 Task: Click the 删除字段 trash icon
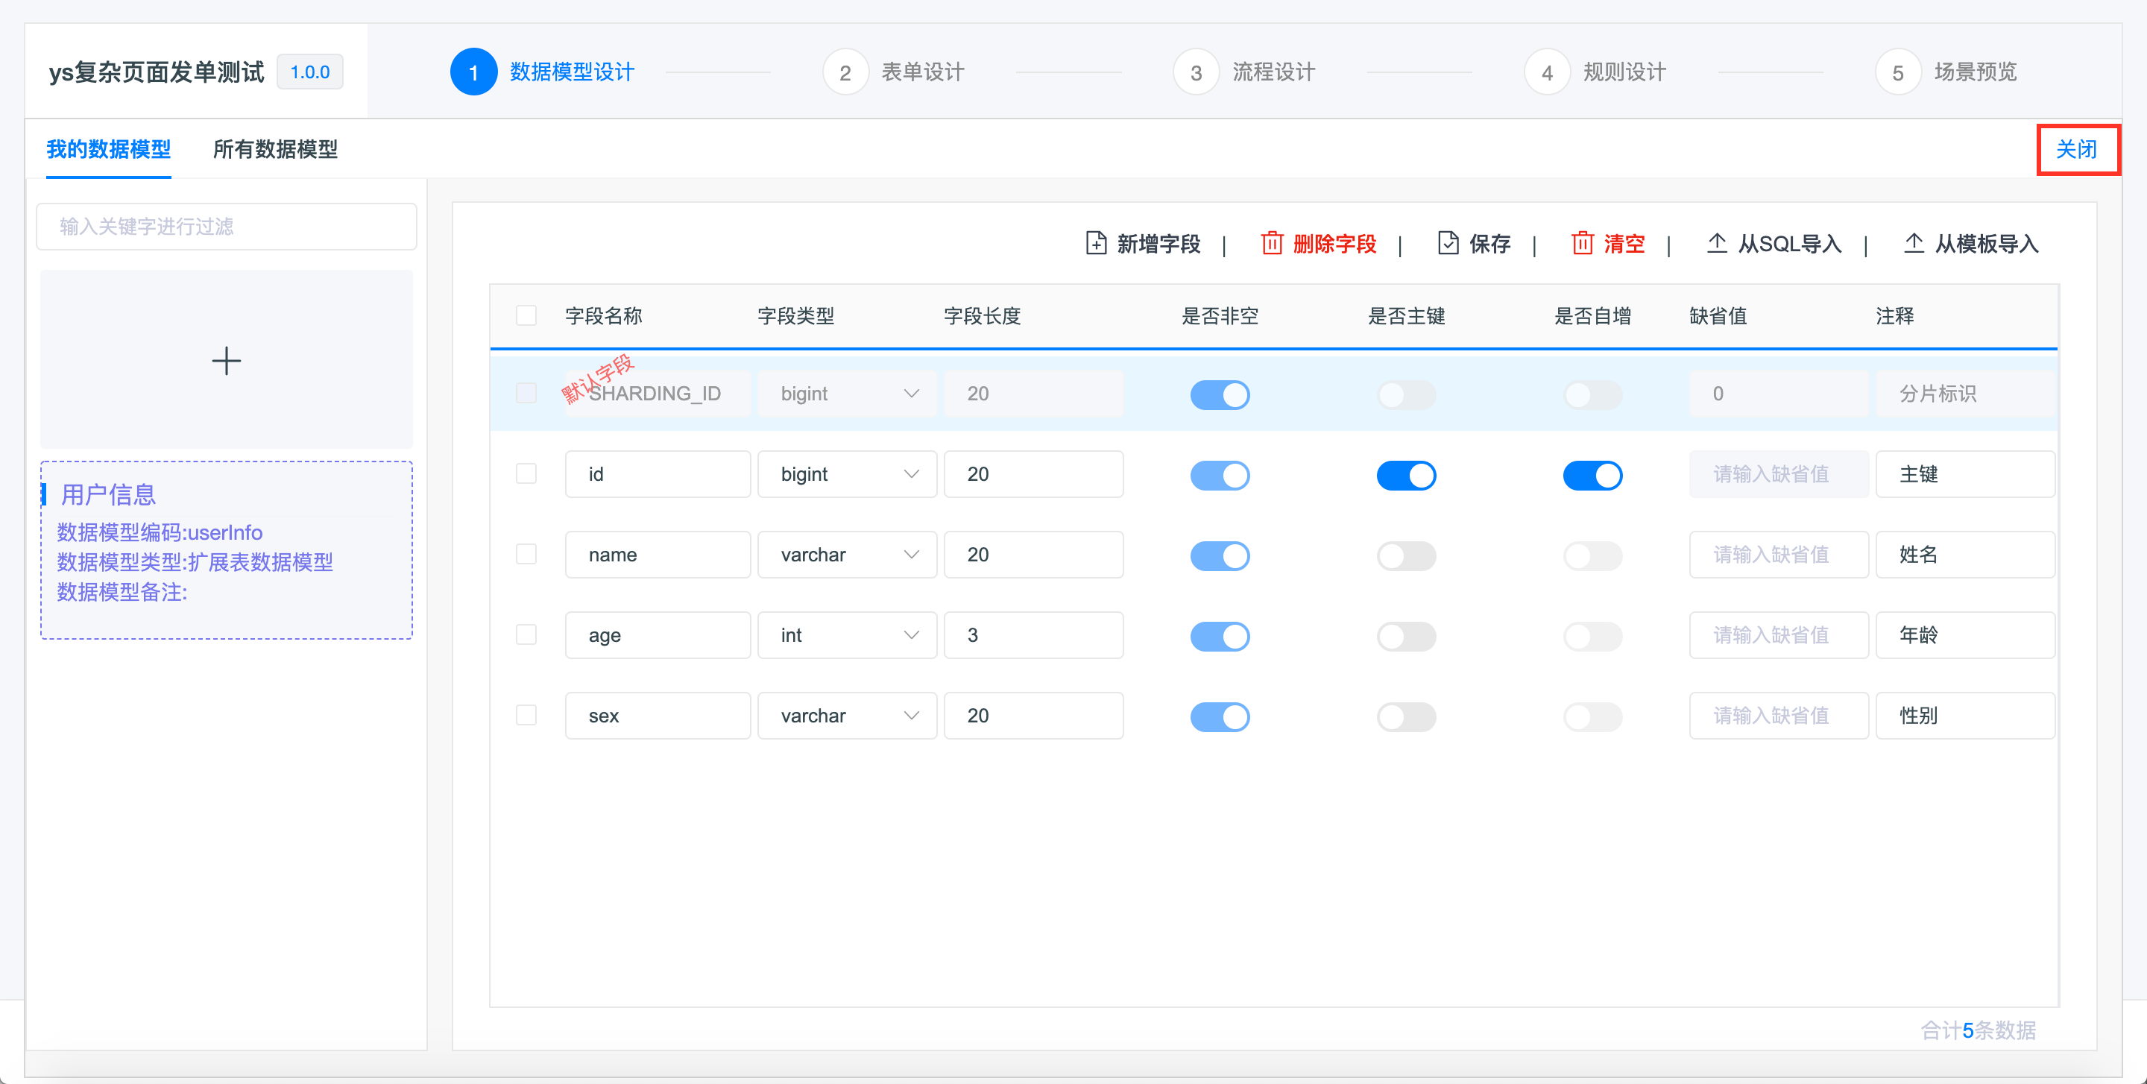click(x=1272, y=242)
